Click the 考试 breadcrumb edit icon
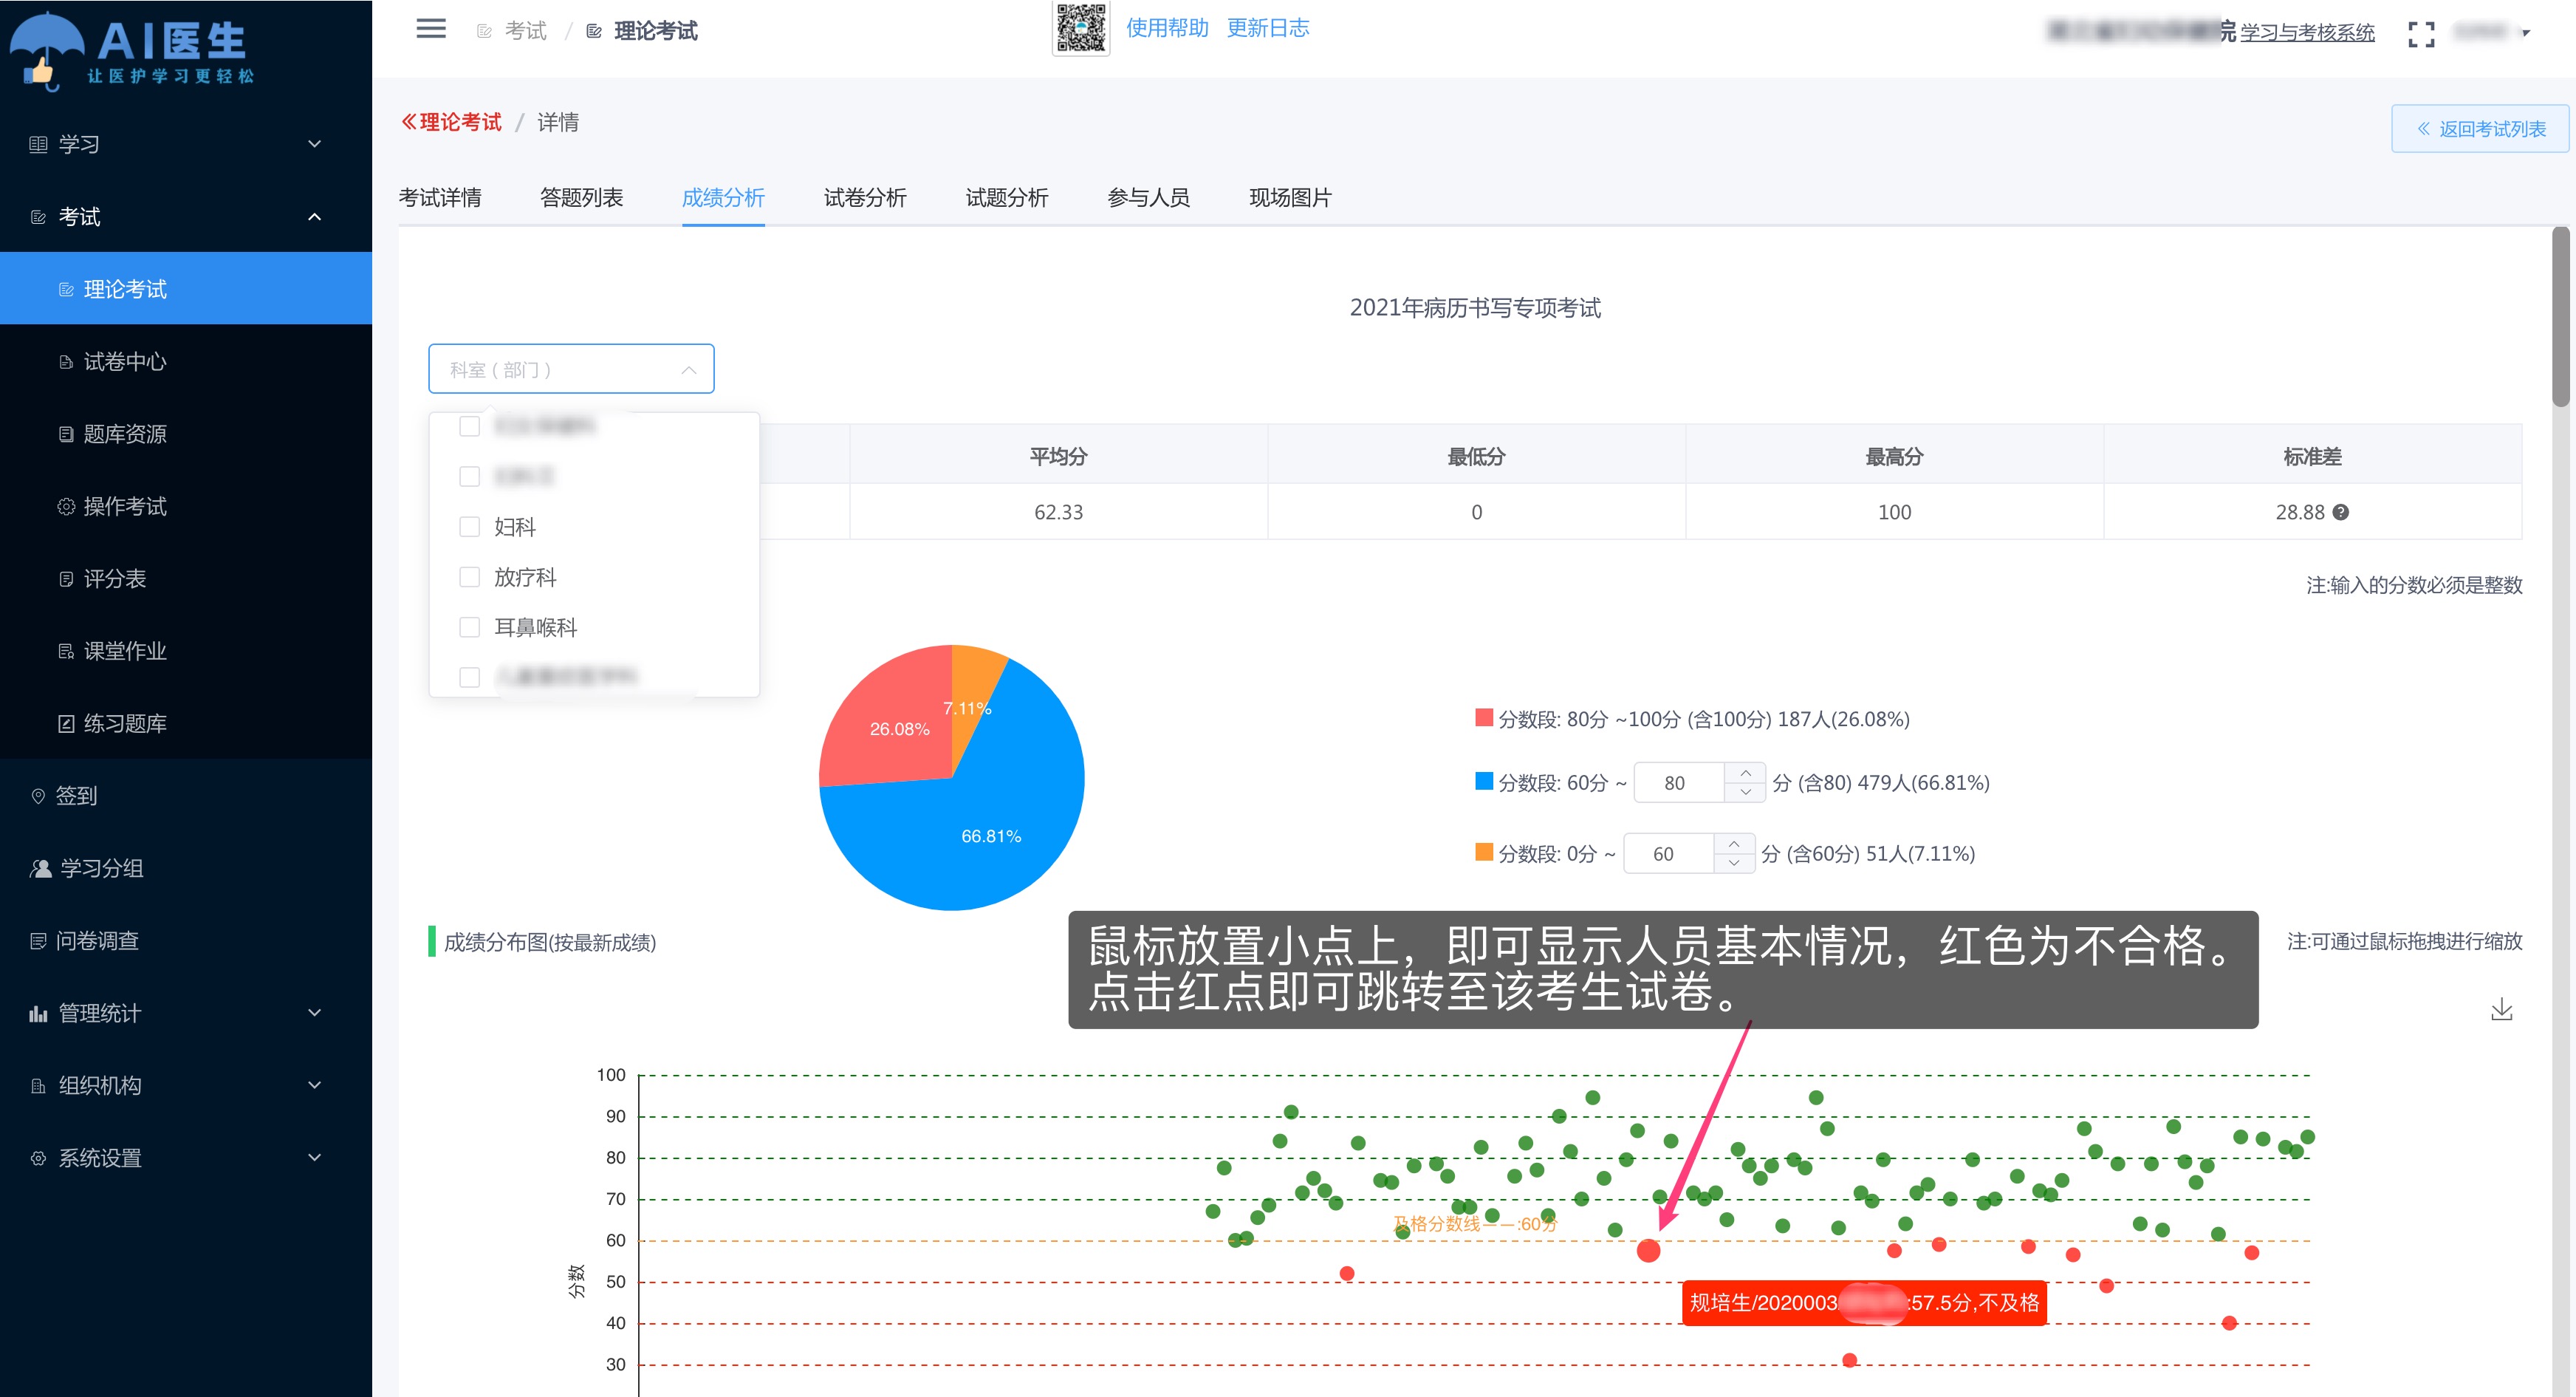 tap(484, 31)
